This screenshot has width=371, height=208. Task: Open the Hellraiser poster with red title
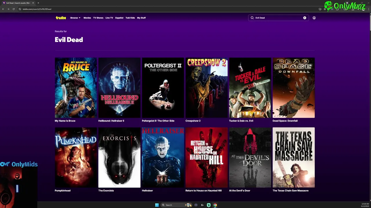point(163,157)
